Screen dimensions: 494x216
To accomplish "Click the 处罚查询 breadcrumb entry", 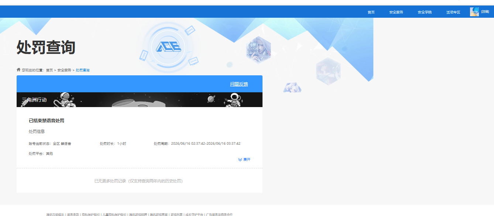I will [x=83, y=70].
